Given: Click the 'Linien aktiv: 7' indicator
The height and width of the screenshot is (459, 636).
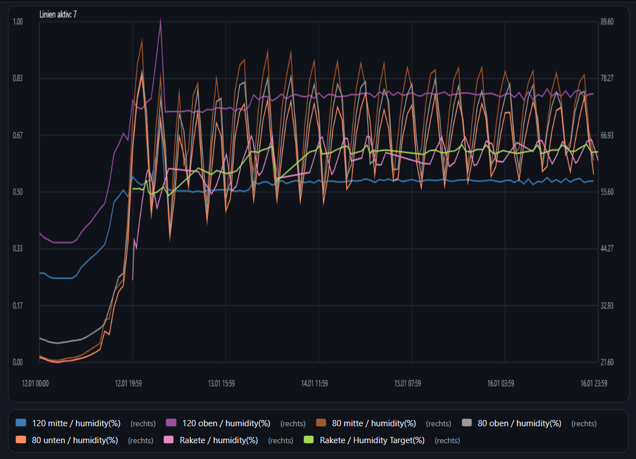Looking at the screenshot, I should tap(58, 14).
